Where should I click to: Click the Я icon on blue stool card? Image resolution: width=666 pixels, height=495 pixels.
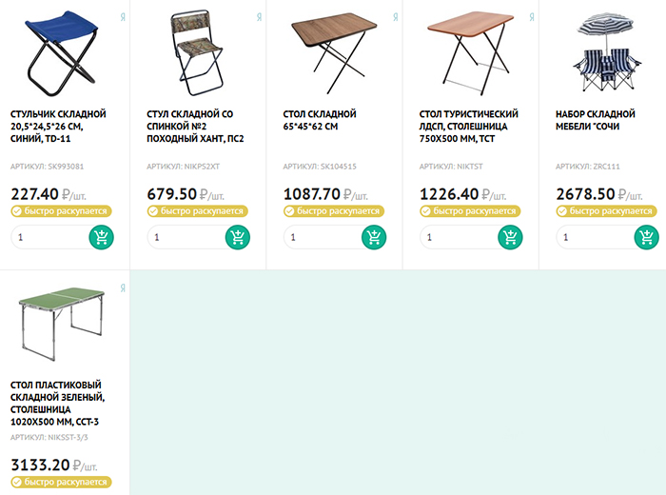click(123, 17)
